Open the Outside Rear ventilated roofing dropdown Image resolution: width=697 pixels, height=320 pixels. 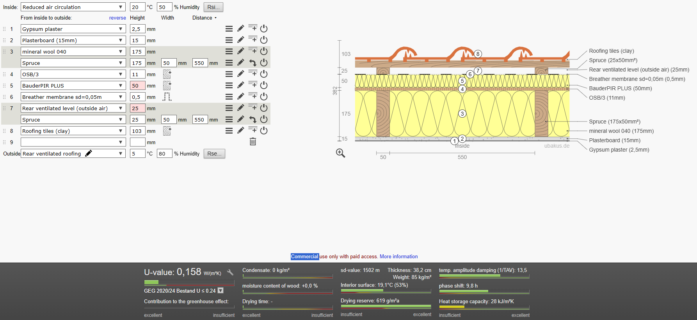[73, 154]
